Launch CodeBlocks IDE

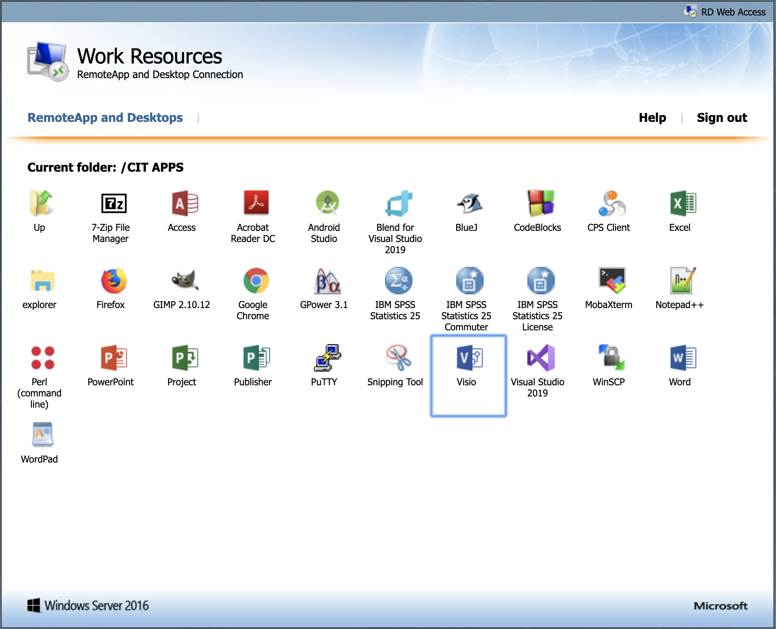pyautogui.click(x=538, y=211)
